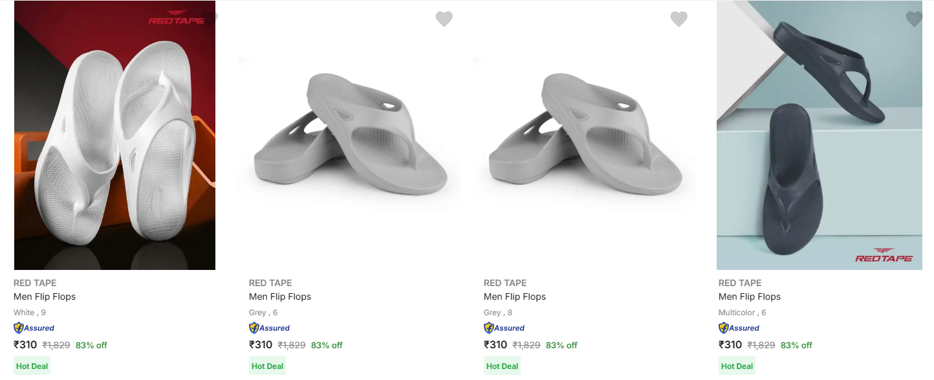Open the Grey size 6 flip flops image
This screenshot has width=934, height=380.
pyautogui.click(x=350, y=136)
